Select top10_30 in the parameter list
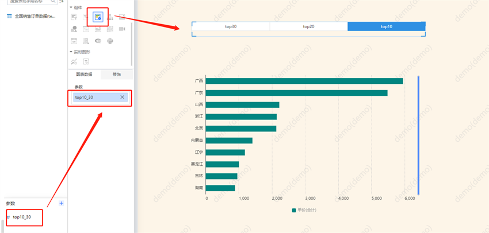Screen dimensions: 489x233 26,217
